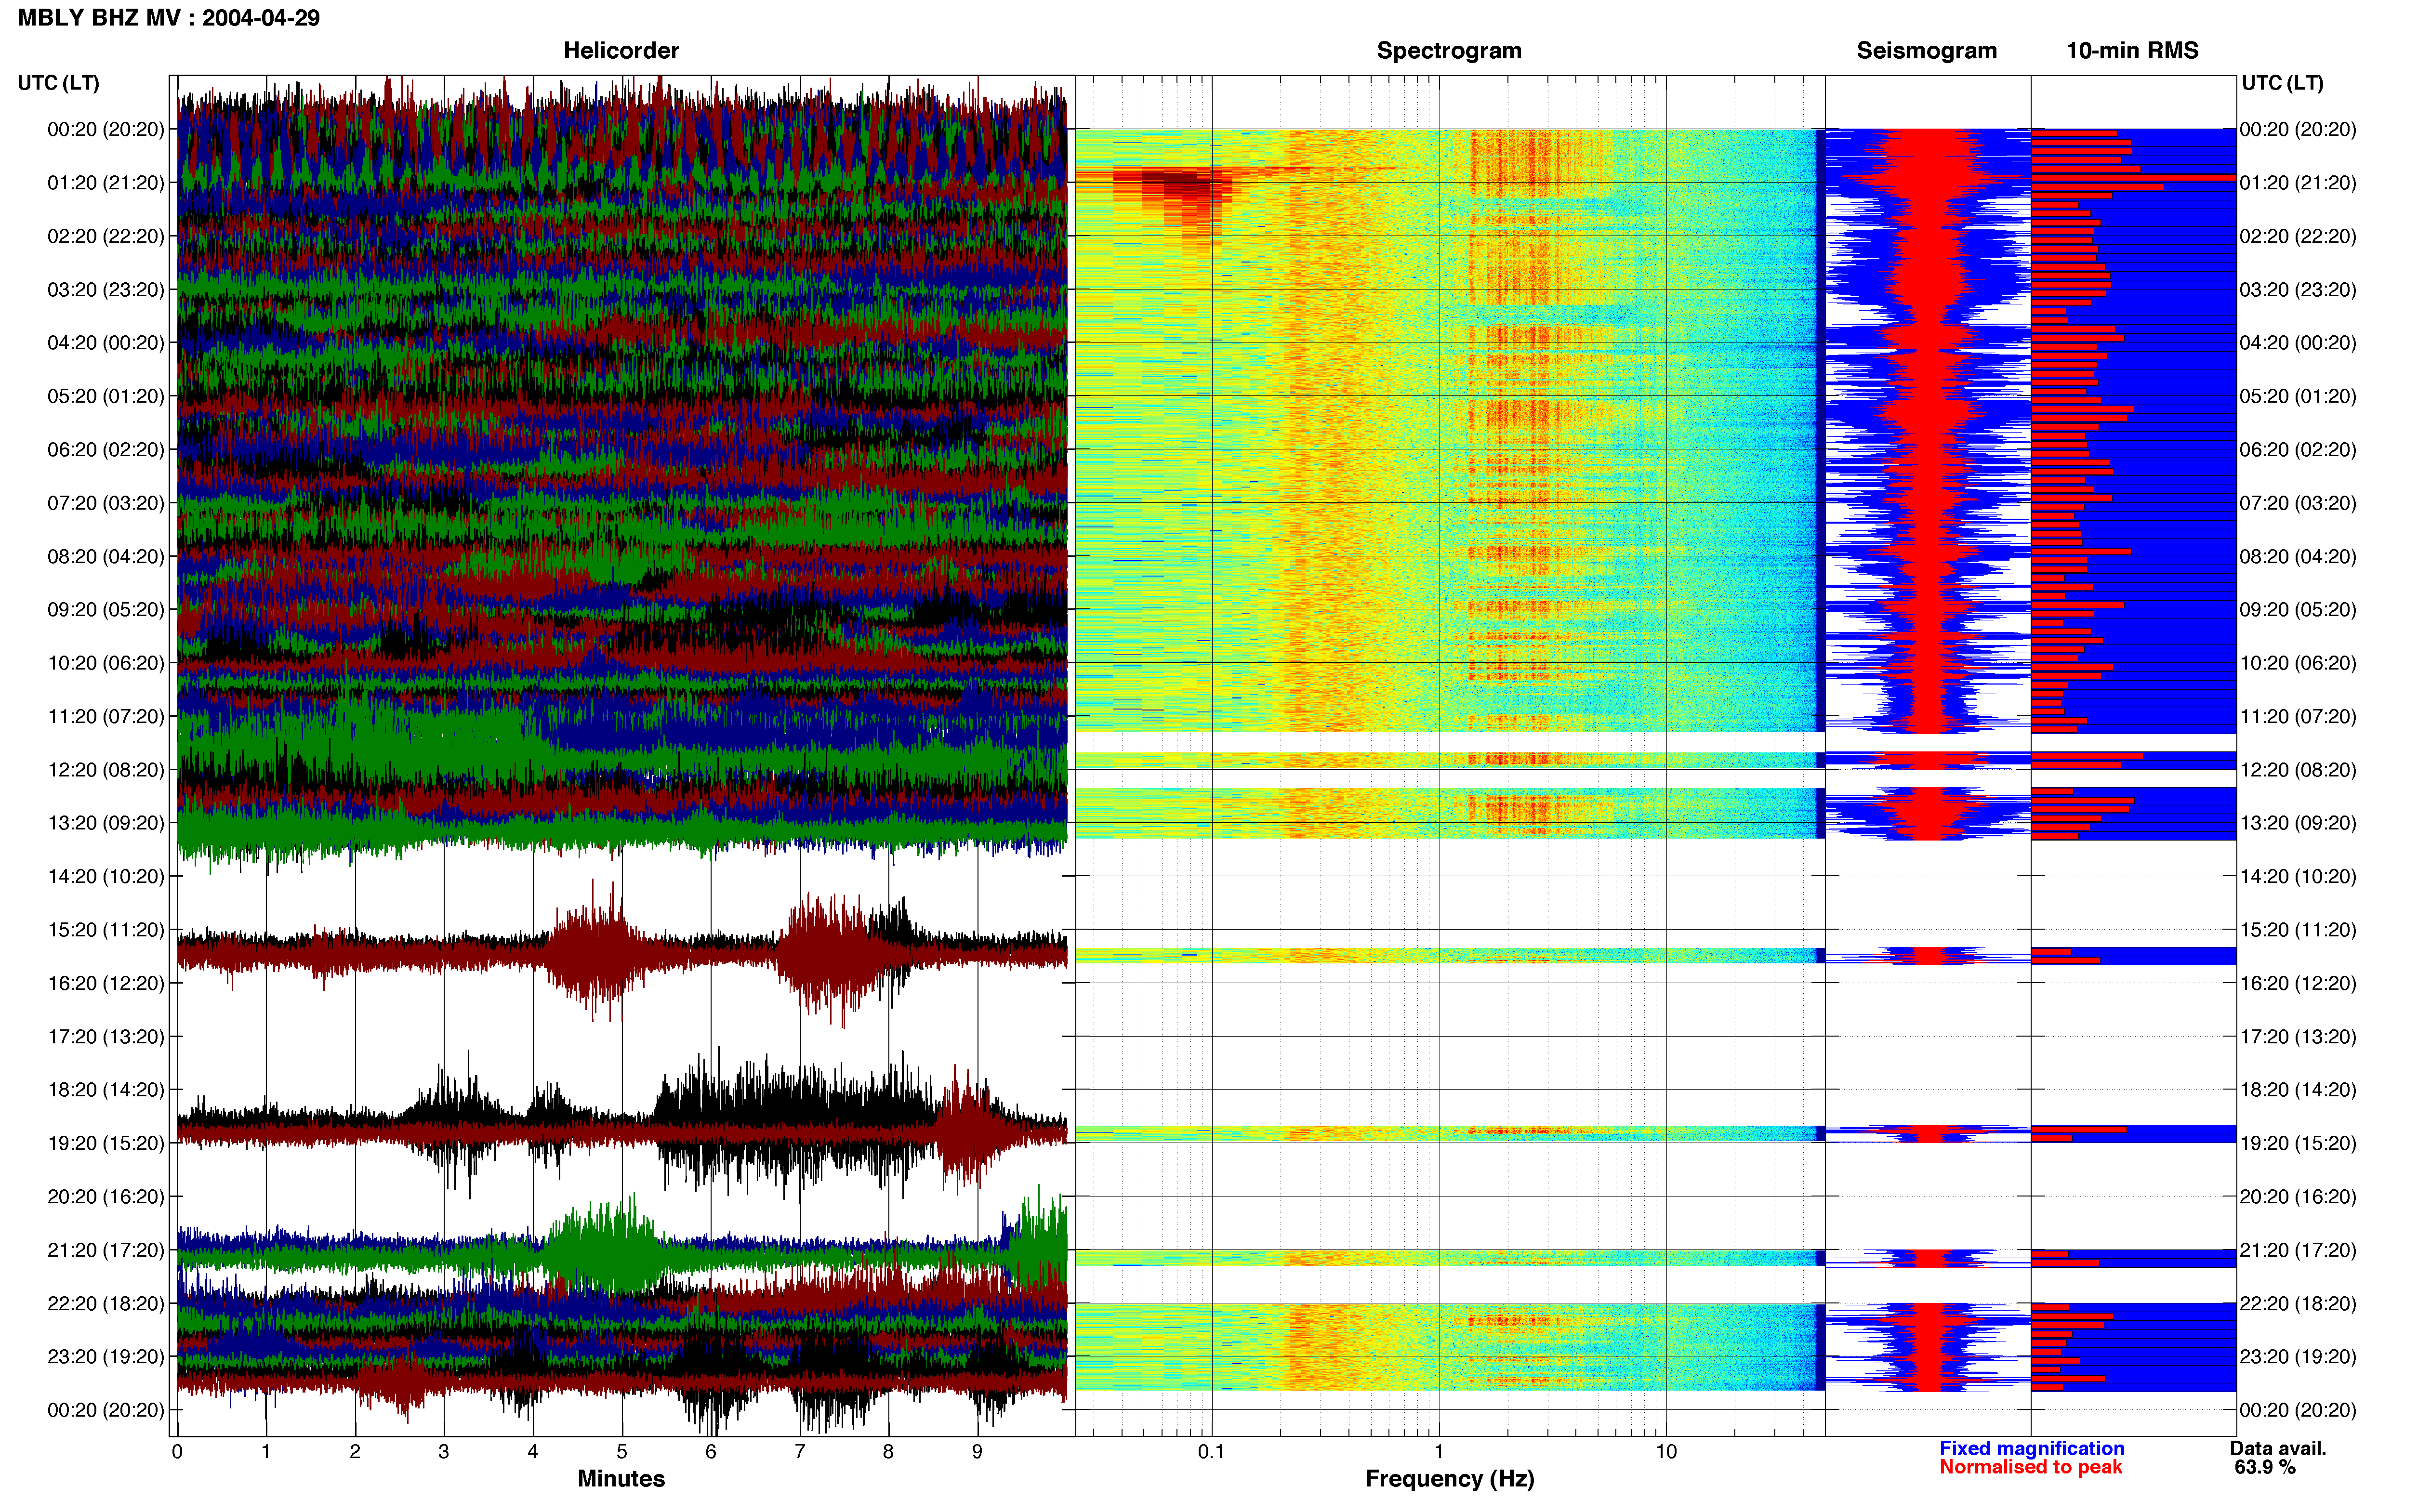2418x1512 pixels.
Task: Click the left 'UTC (LT)' axis label
Action: 59,83
